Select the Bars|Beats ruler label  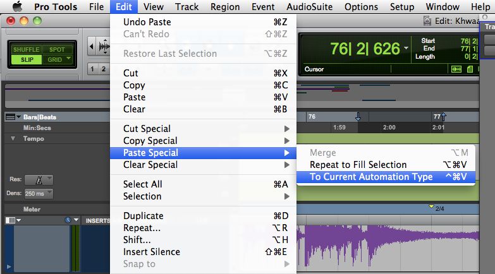39,117
